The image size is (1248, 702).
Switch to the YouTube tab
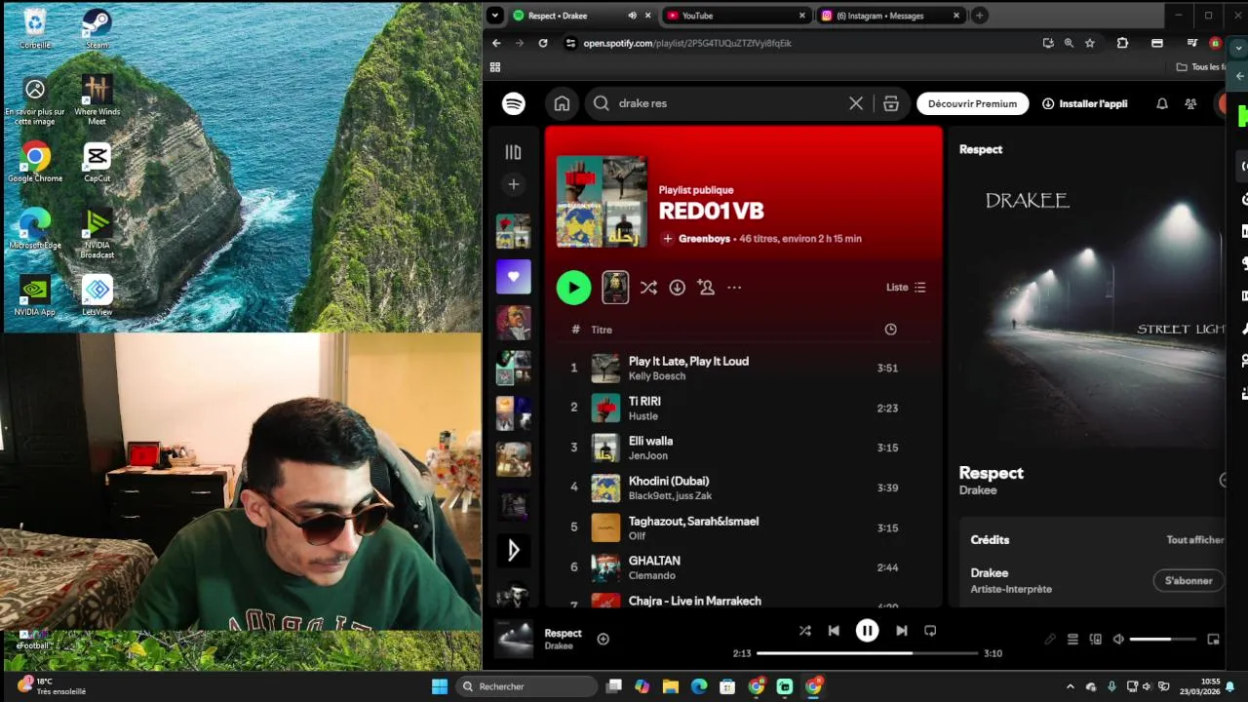click(x=736, y=16)
